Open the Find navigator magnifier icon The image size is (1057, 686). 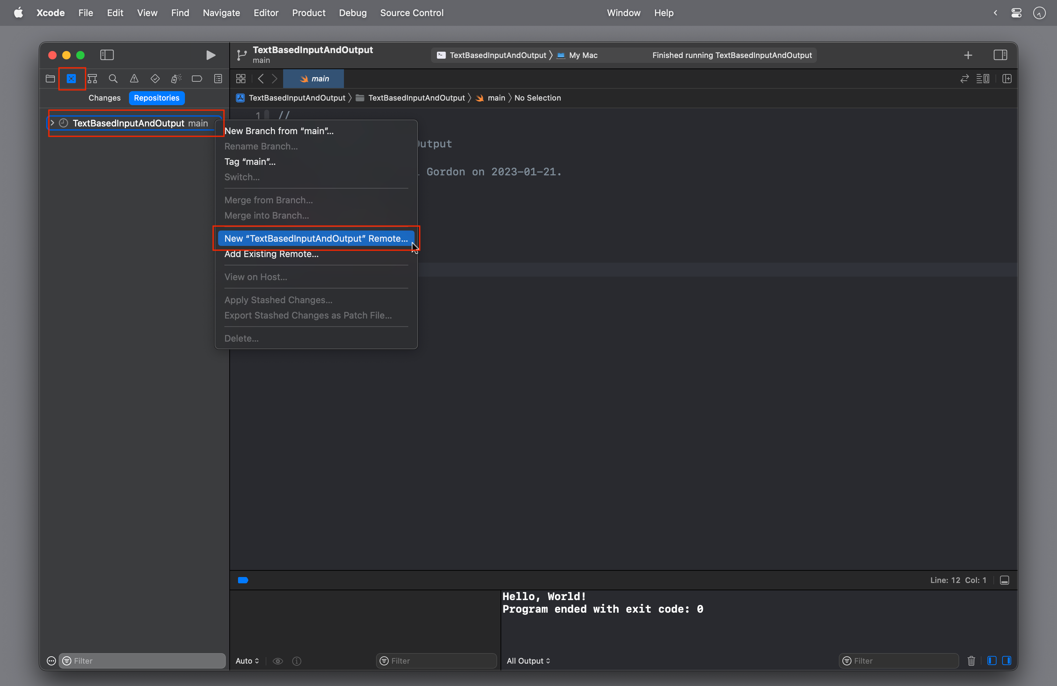(x=113, y=79)
